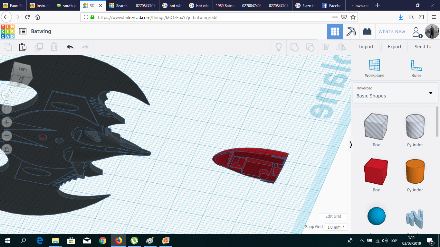Open the Flip mirror tool
Screen dimensions: 440x247
341,47
